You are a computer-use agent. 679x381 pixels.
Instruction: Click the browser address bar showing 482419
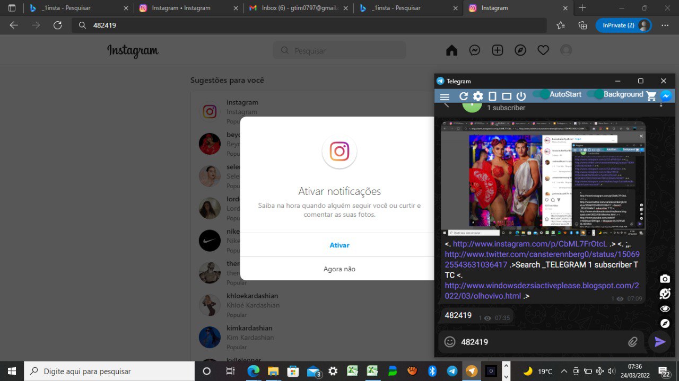point(309,25)
